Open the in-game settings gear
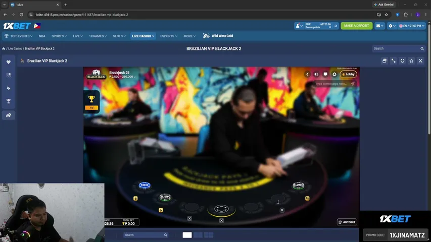 (x=334, y=74)
